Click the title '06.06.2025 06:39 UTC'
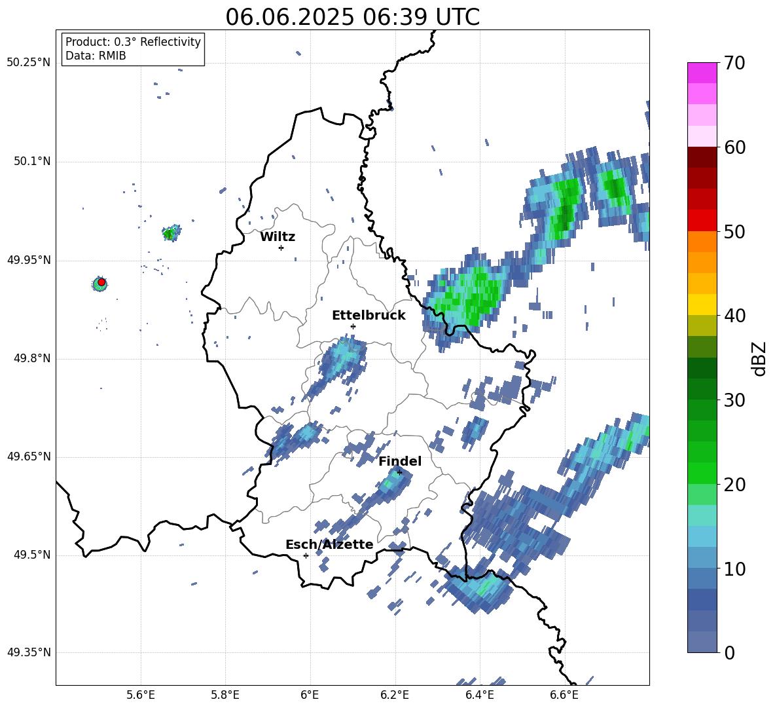The width and height of the screenshot is (775, 708). (352, 17)
